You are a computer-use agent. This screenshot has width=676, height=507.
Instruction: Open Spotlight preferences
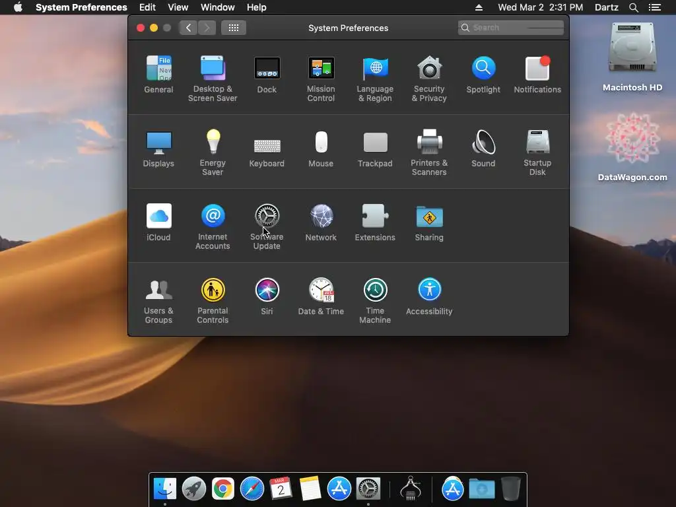(483, 74)
